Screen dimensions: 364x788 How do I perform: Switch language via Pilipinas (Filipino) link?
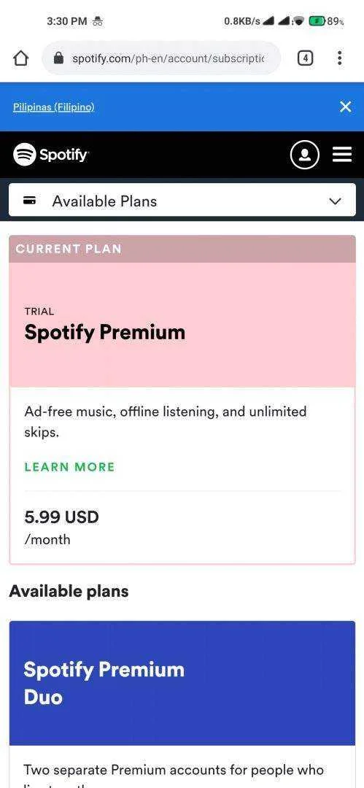coord(54,107)
